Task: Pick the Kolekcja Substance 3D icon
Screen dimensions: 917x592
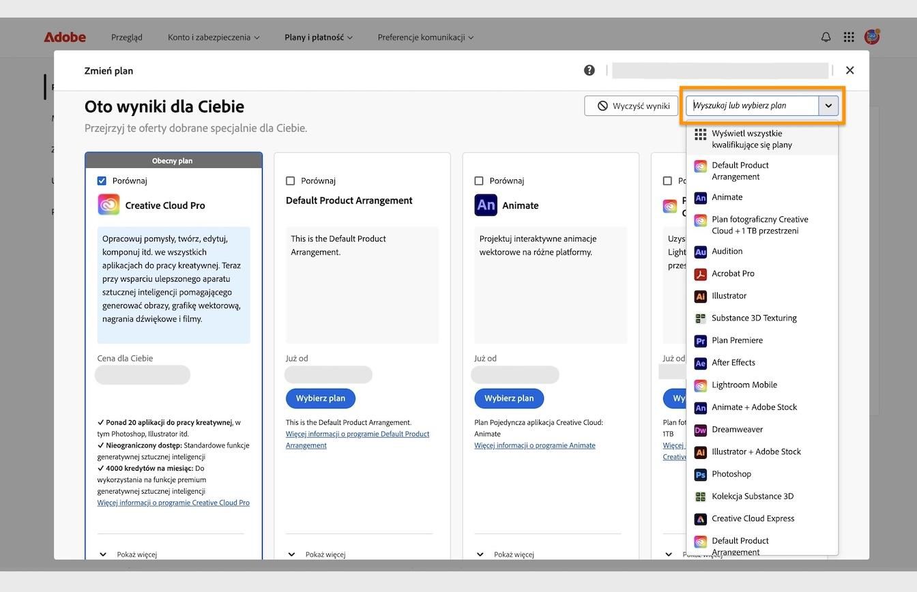Action: (700, 497)
